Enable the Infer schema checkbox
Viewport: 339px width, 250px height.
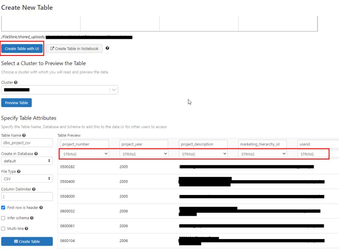(x=3, y=218)
